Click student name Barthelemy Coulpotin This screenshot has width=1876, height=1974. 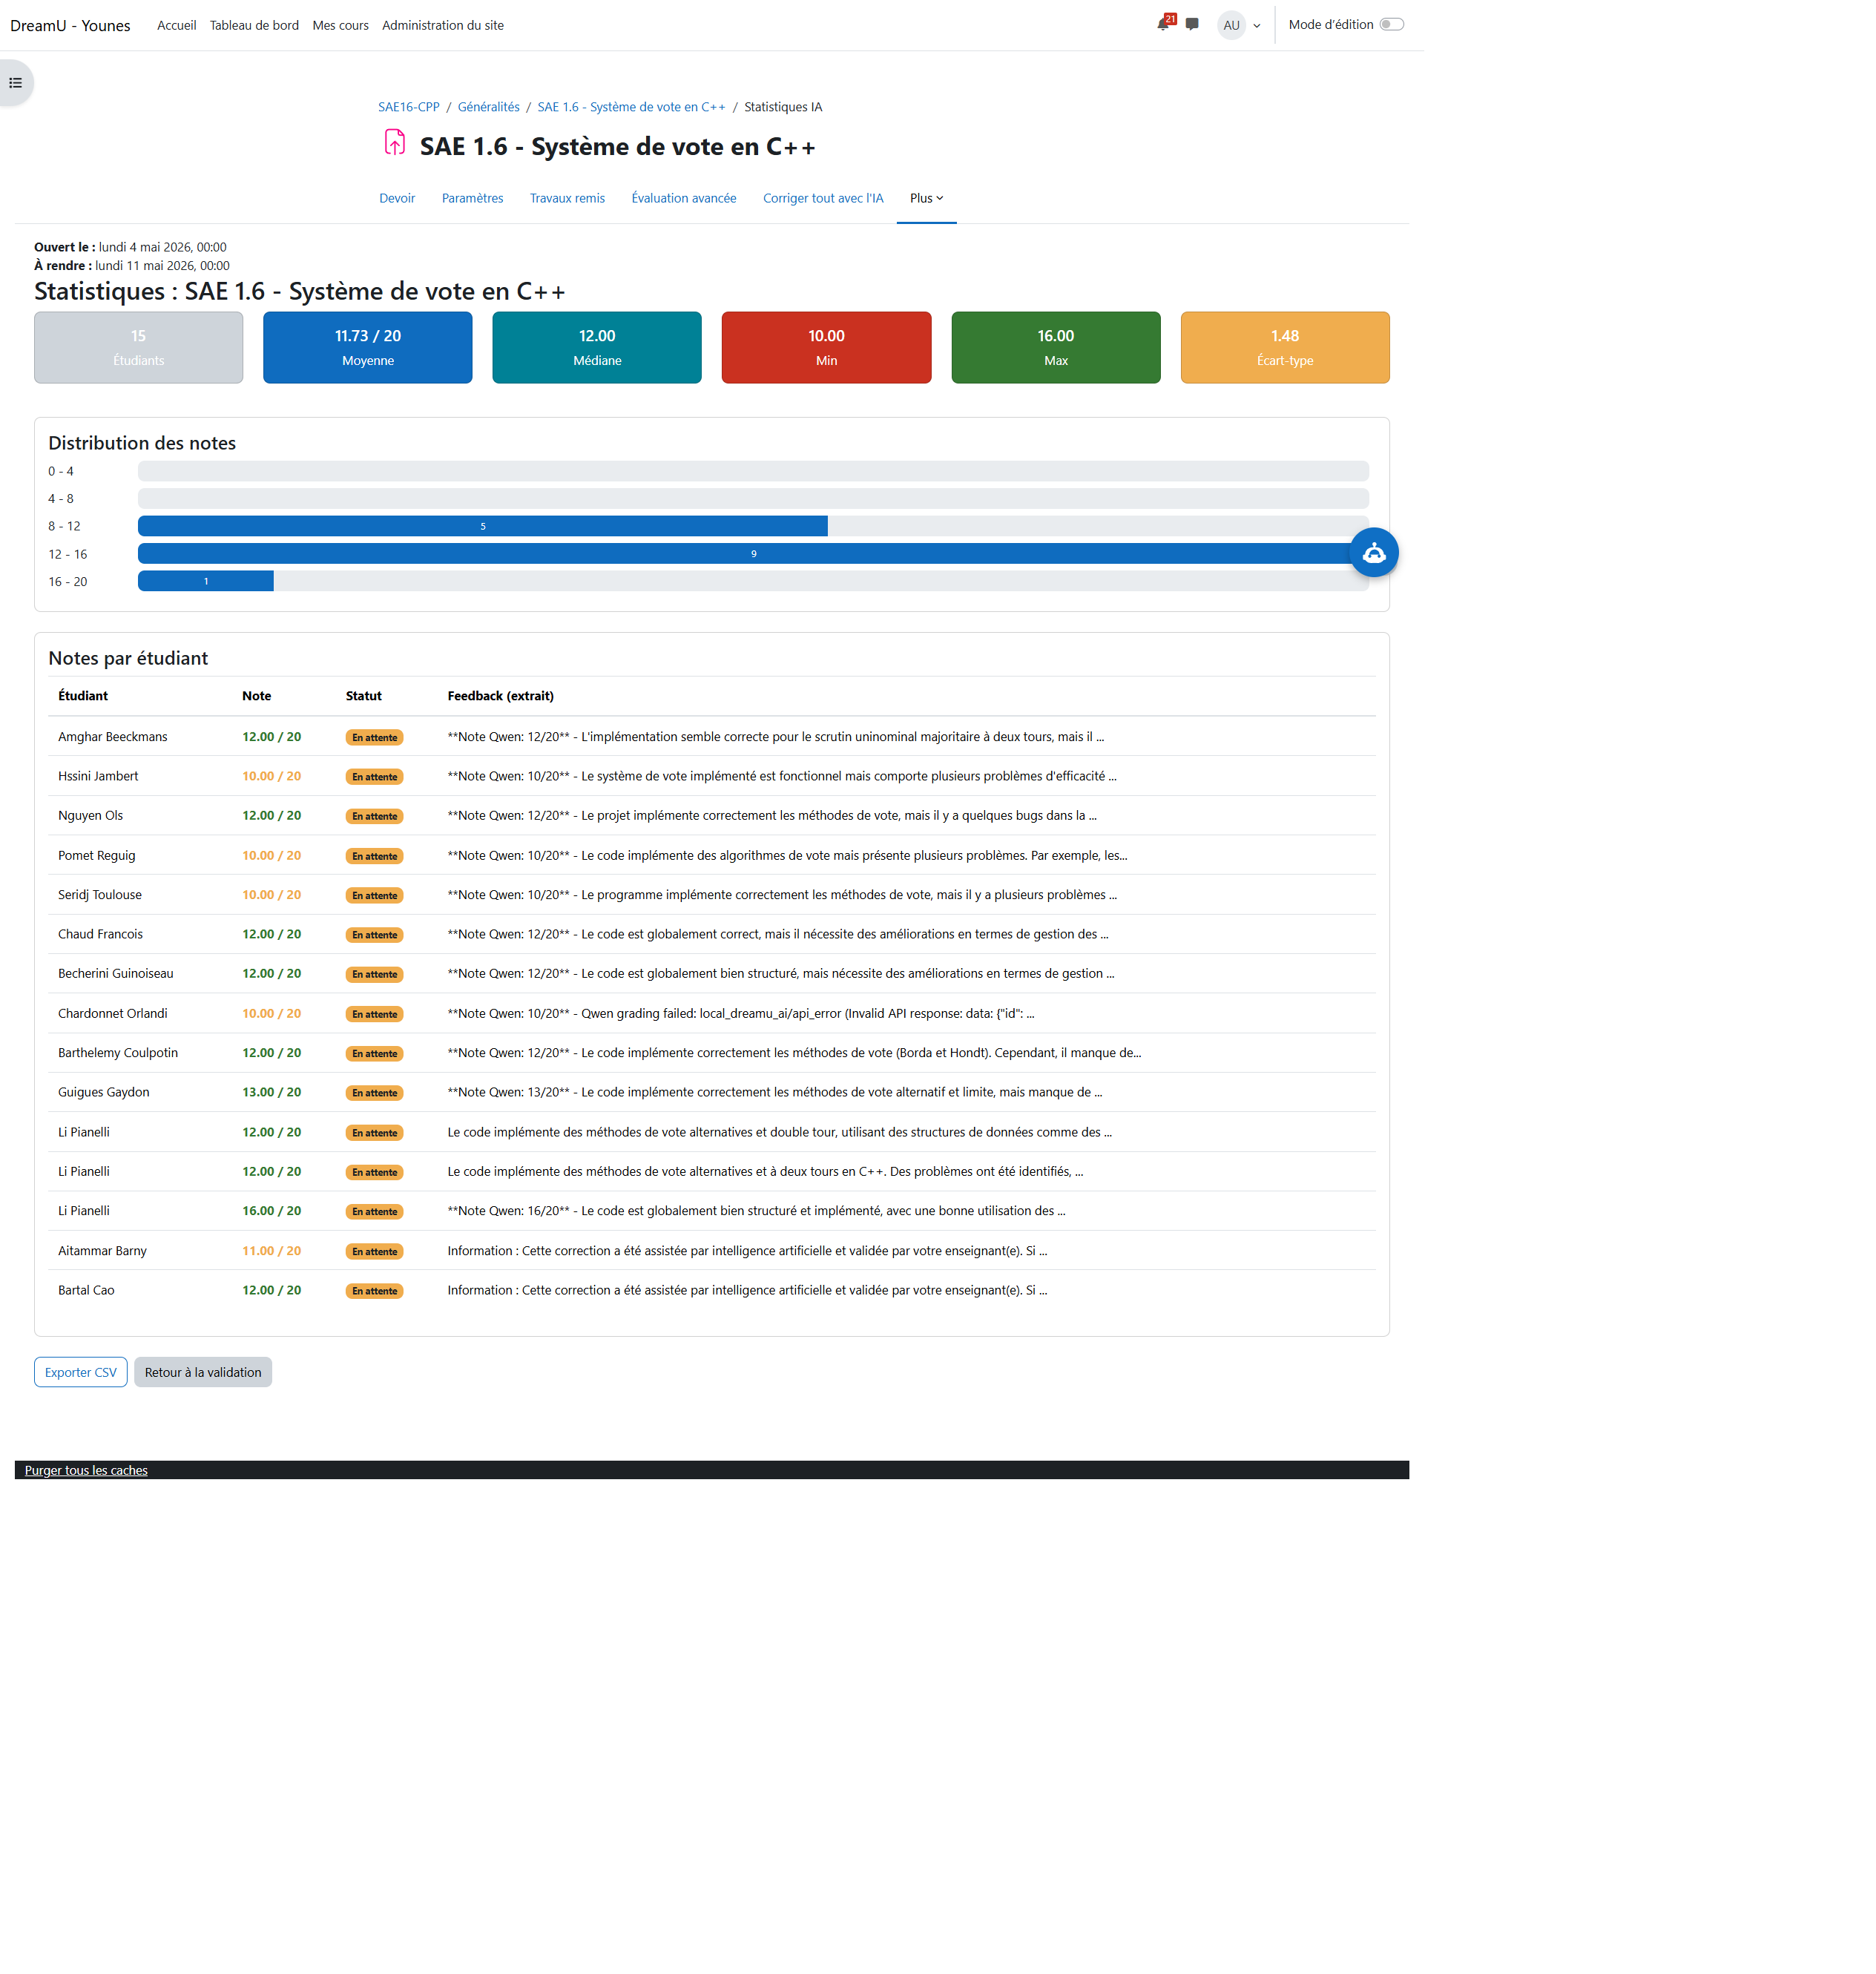pyautogui.click(x=118, y=1052)
